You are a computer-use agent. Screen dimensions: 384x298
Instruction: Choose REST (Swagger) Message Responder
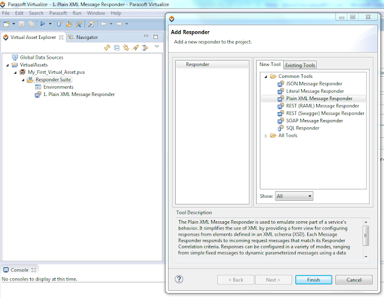click(x=325, y=113)
